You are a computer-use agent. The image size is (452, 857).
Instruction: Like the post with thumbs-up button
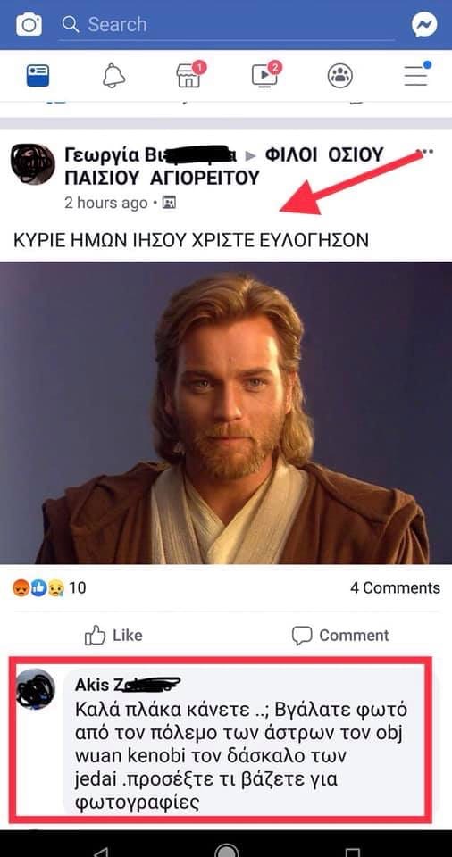click(113, 635)
